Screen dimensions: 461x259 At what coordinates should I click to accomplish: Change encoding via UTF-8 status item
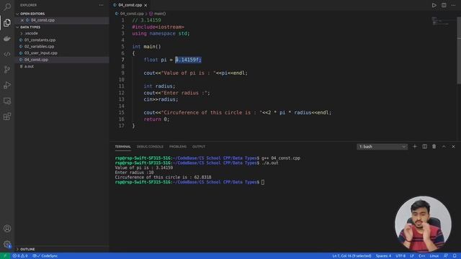click(x=400, y=256)
